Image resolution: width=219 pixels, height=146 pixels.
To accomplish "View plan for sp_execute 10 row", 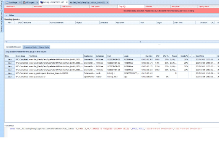I will point(10,77).
